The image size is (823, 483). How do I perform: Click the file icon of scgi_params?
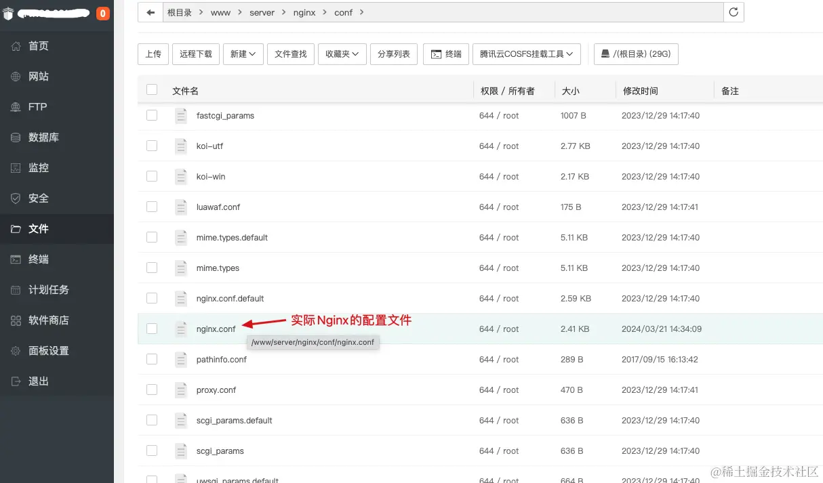(x=181, y=451)
